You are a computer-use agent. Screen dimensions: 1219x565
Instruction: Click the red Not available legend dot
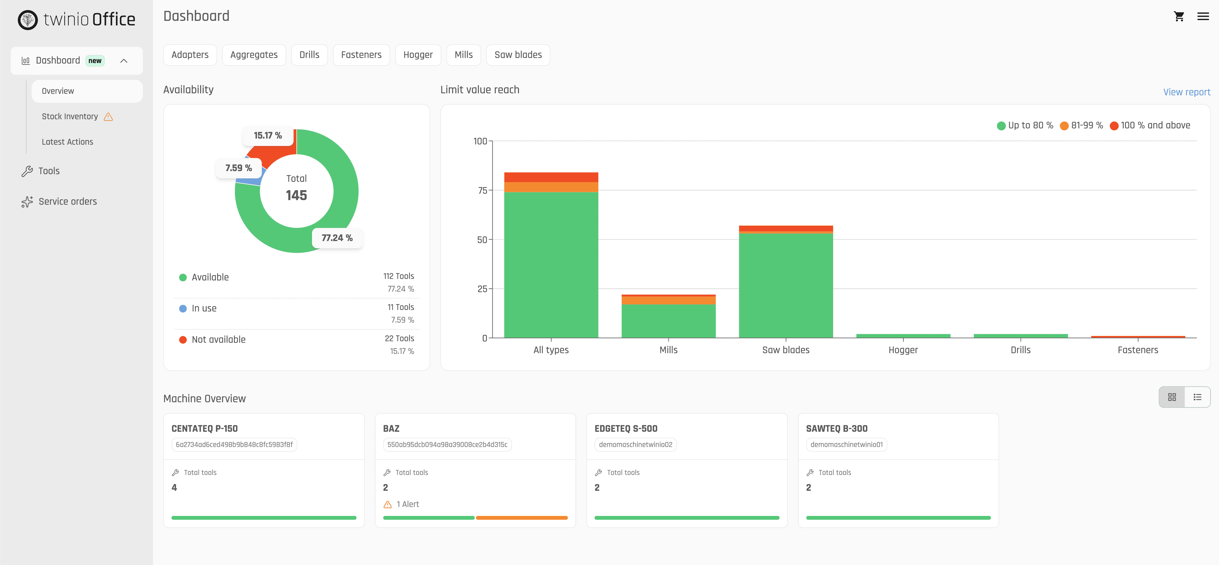[183, 340]
